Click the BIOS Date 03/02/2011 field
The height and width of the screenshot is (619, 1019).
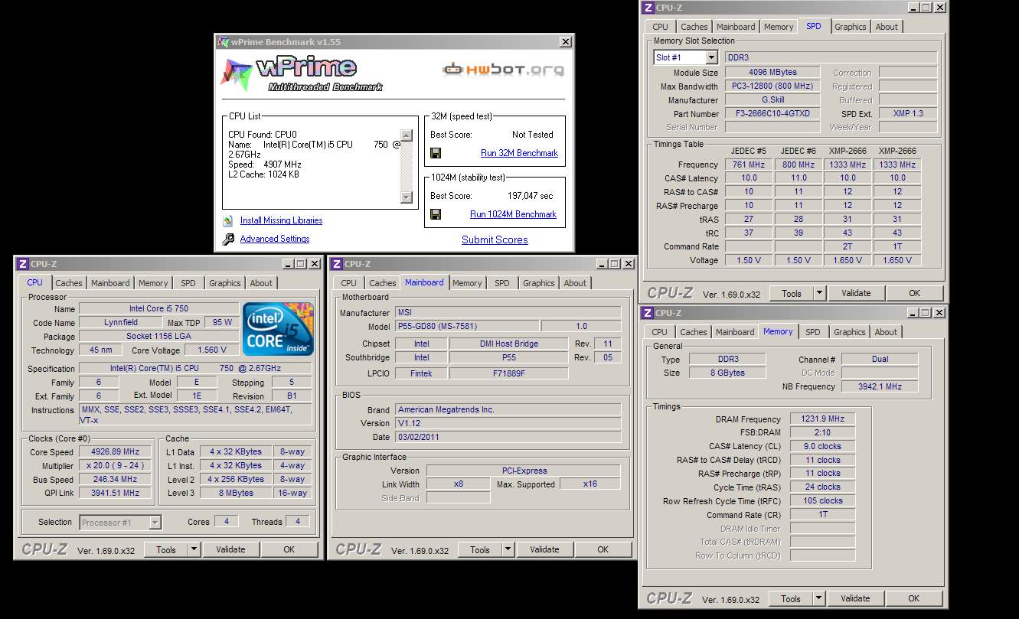pyautogui.click(x=508, y=438)
